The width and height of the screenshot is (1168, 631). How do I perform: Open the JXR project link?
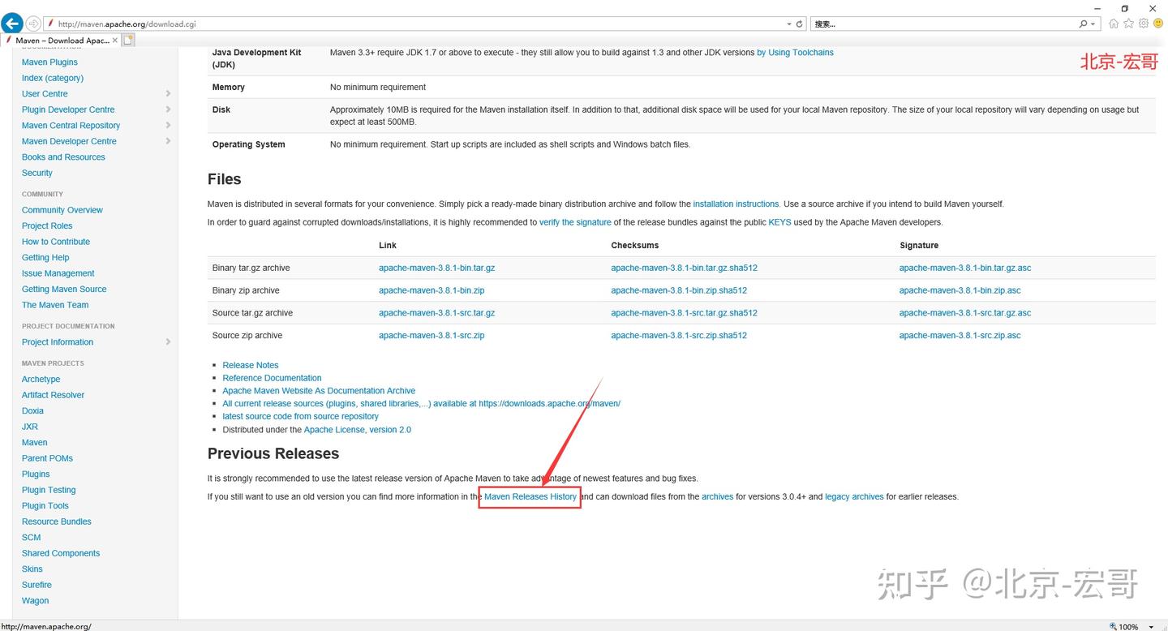[x=30, y=427]
